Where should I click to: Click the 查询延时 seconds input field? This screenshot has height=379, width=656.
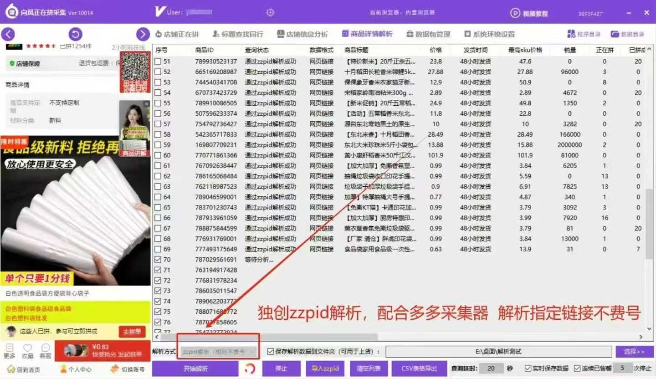pos(491,369)
